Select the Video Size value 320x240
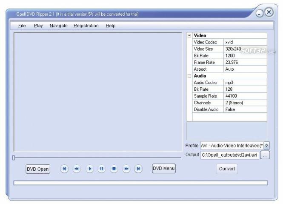Image resolution: width=283 pixels, height=204 pixels. coord(245,49)
